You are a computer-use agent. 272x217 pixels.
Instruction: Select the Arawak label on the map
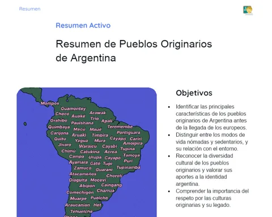pyautogui.click(x=97, y=113)
